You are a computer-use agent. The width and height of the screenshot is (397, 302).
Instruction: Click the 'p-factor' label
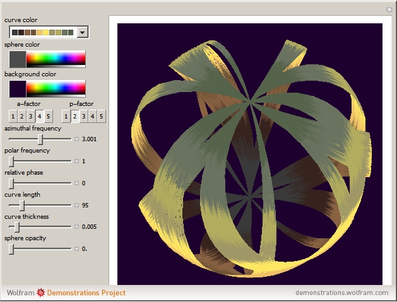(81, 103)
